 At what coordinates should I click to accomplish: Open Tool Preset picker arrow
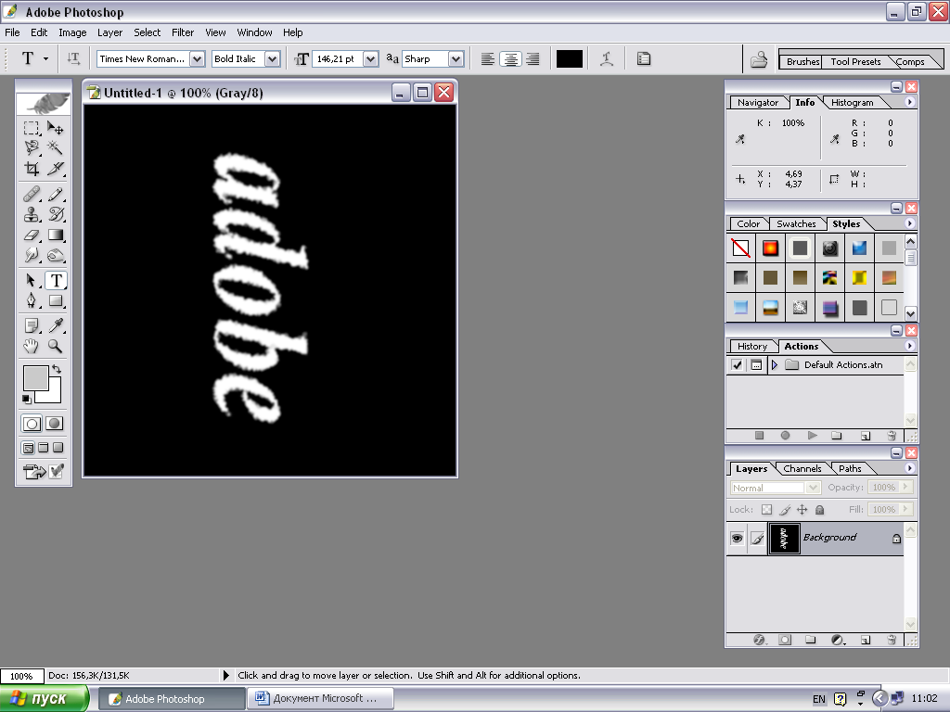tap(45, 58)
